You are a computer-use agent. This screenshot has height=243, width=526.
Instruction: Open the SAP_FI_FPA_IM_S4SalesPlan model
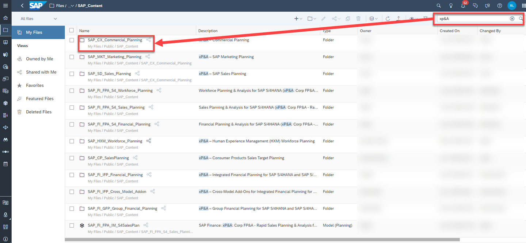click(x=114, y=225)
